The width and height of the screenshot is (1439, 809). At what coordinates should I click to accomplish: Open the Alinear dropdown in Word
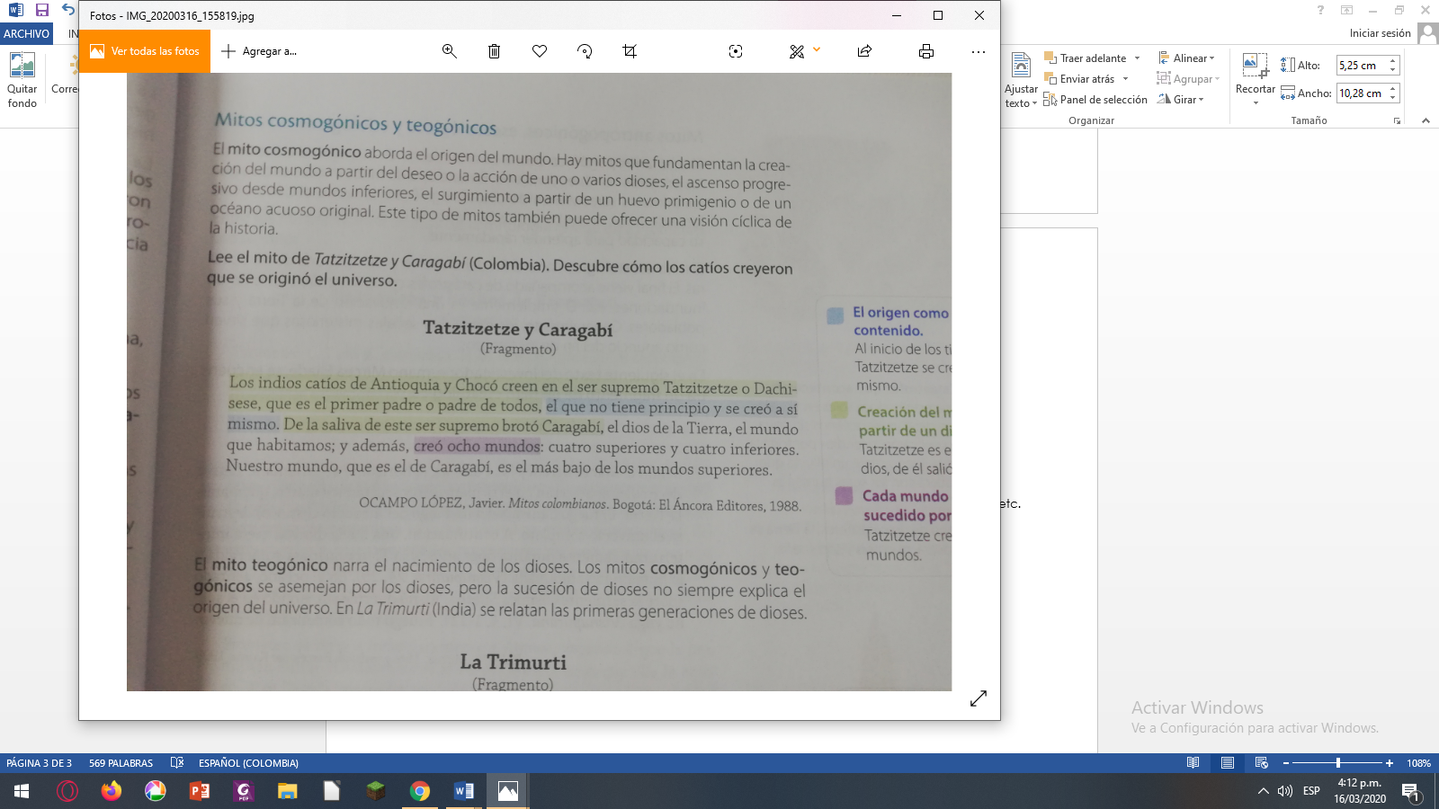click(x=1187, y=58)
